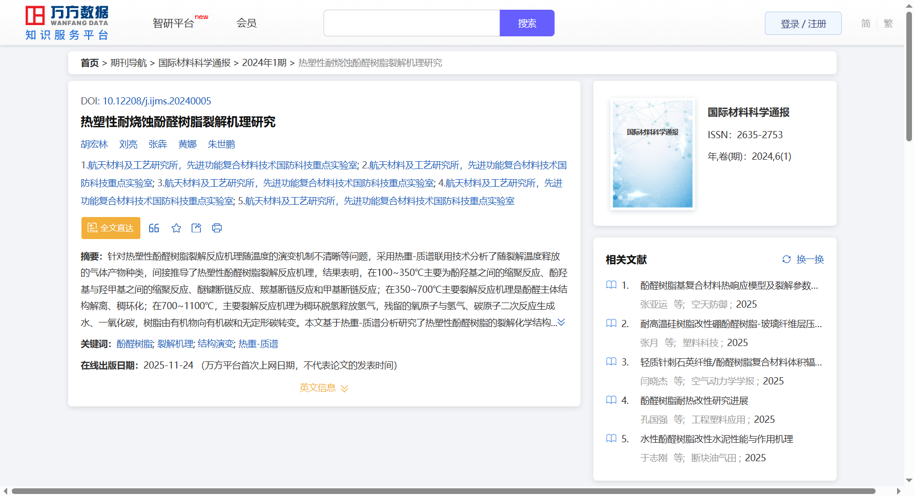Click the search input field
This screenshot has height=496, width=914.
[411, 24]
